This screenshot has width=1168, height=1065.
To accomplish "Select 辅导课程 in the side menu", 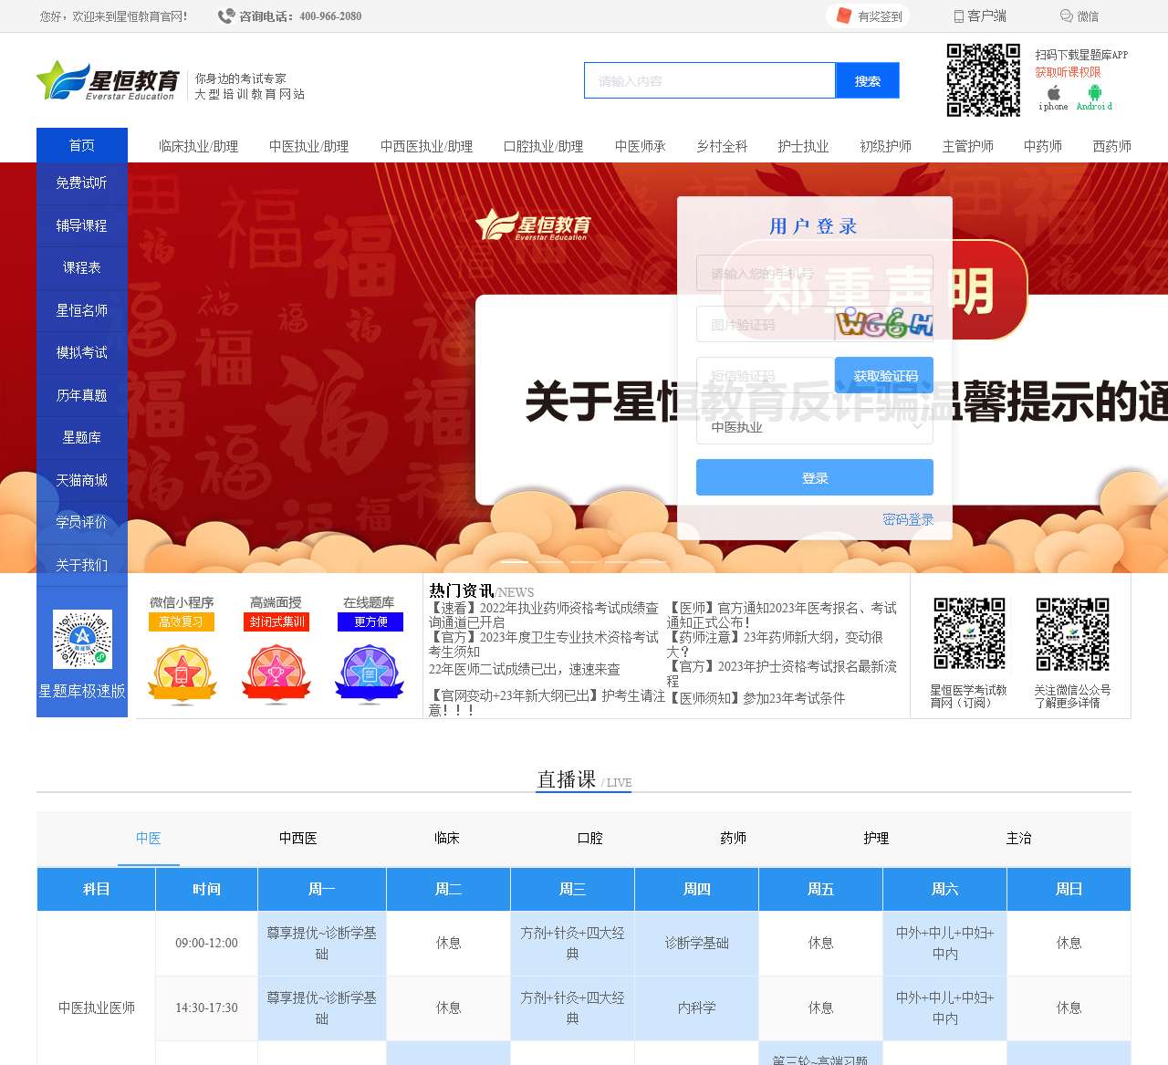I will [x=82, y=225].
